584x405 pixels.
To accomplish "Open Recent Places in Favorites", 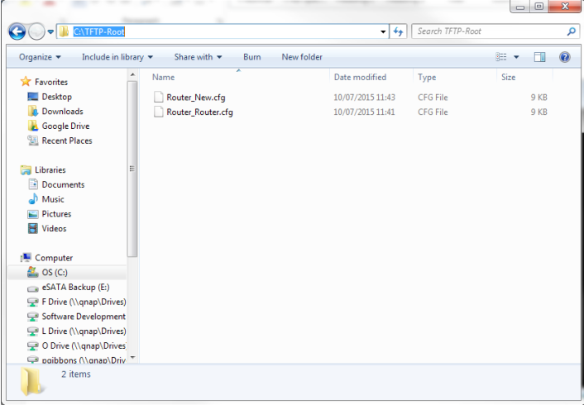I will point(67,141).
